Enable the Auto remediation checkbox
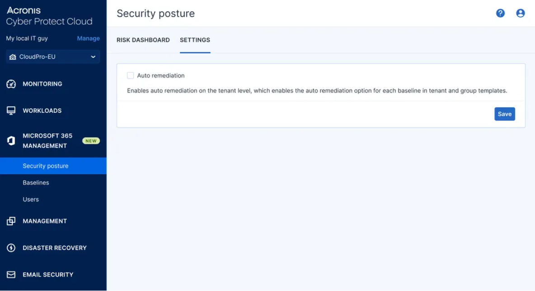The image size is (535, 291). coord(131,76)
